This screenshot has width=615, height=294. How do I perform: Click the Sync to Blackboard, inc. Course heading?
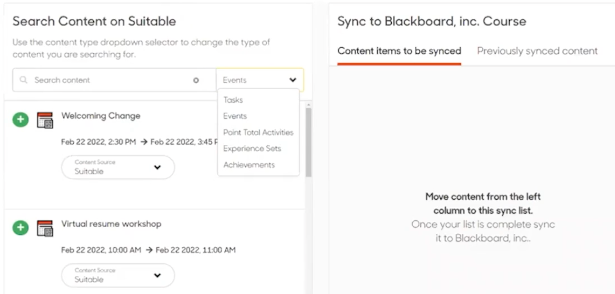tap(432, 21)
